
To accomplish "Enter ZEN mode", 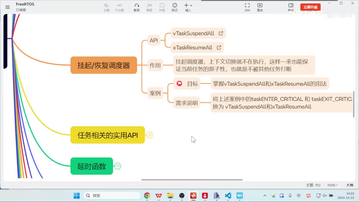I will 247,7.
